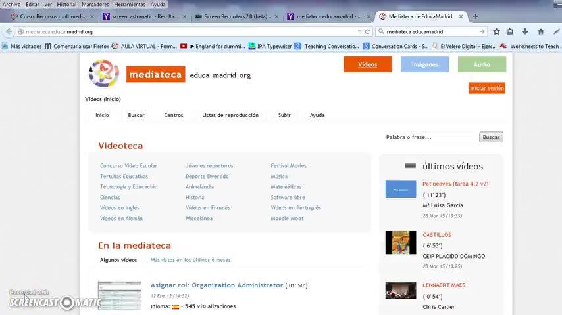Screen dimensions: 562x315
Task: Click the blue Imágenes button
Action: point(424,64)
